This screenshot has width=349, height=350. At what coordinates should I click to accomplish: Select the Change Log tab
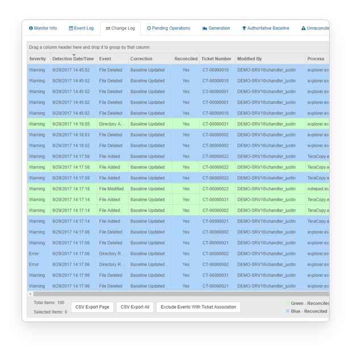pyautogui.click(x=121, y=28)
